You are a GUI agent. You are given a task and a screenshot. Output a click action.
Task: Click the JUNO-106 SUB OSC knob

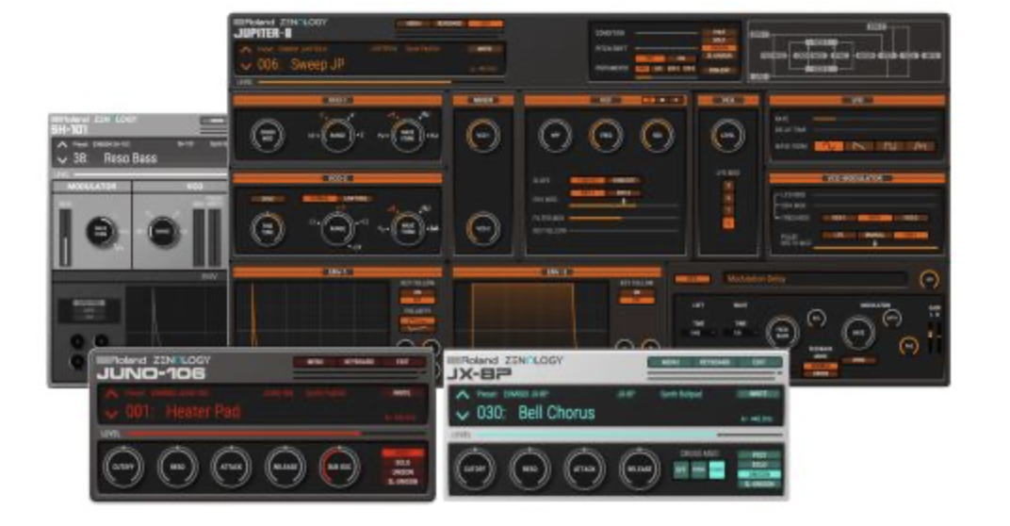[339, 467]
